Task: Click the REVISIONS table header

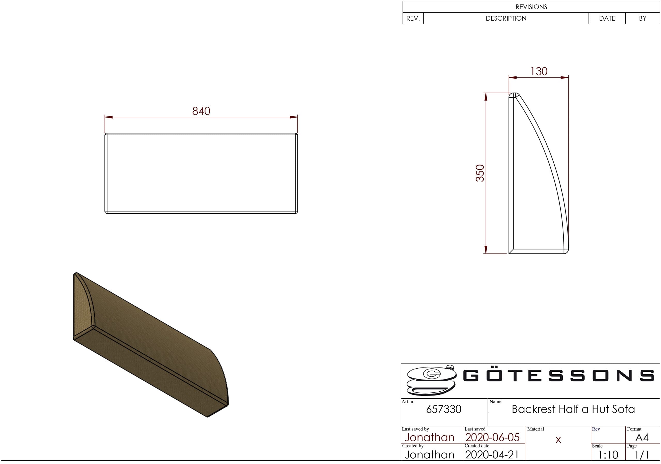Action: (531, 7)
